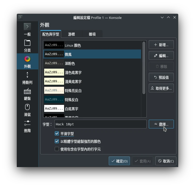This screenshot has height=187, width=195.
Task: Click the Hack 10pt font field
Action: tap(100, 124)
